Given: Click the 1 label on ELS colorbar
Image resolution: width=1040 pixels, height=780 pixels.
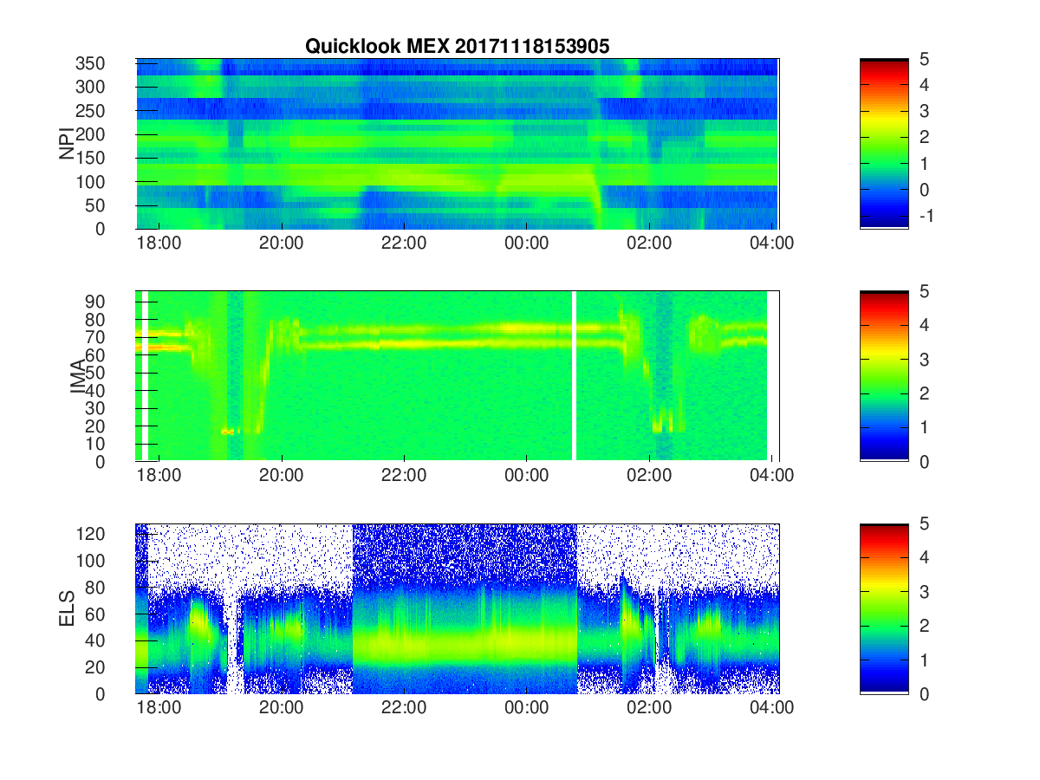Looking at the screenshot, I should pyautogui.click(x=925, y=660).
